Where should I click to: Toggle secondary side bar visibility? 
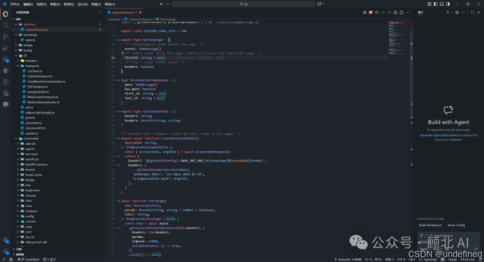[x=448, y=4]
